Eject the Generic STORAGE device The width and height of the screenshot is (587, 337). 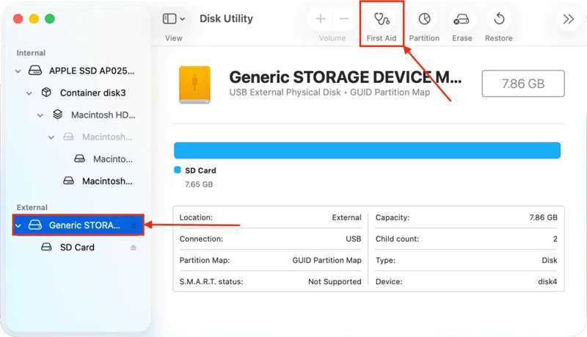click(134, 225)
